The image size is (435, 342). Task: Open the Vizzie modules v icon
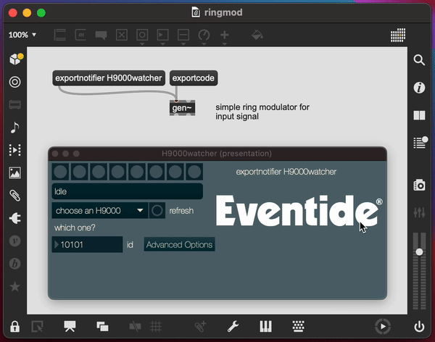point(15,241)
